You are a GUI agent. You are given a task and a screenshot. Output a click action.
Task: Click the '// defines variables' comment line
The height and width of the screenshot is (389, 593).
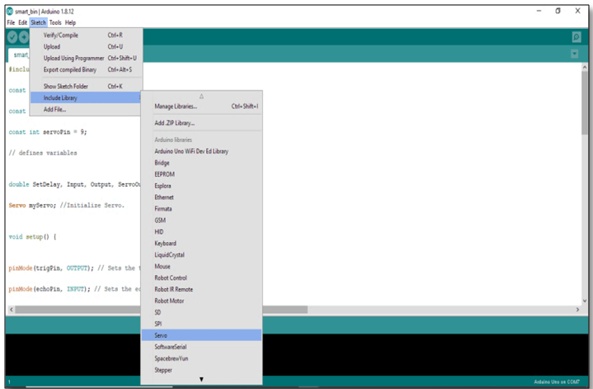pos(43,153)
